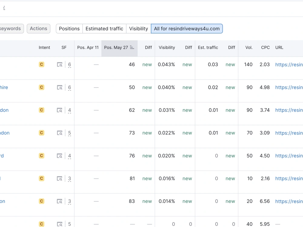Open the URL link in position 81 row
Screen dimensions: 303x227
coord(289,179)
